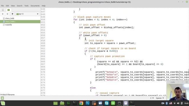189x106 pixels.
Task: Open the Documents menu
Action: point(35,6)
